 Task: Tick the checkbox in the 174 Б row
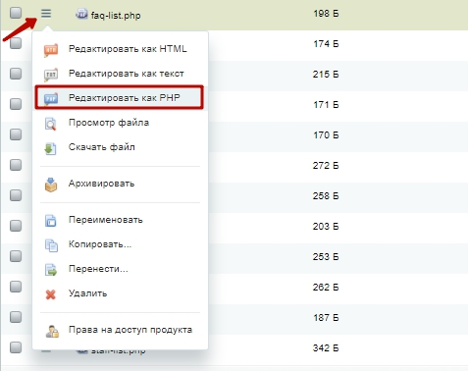pyautogui.click(x=16, y=43)
